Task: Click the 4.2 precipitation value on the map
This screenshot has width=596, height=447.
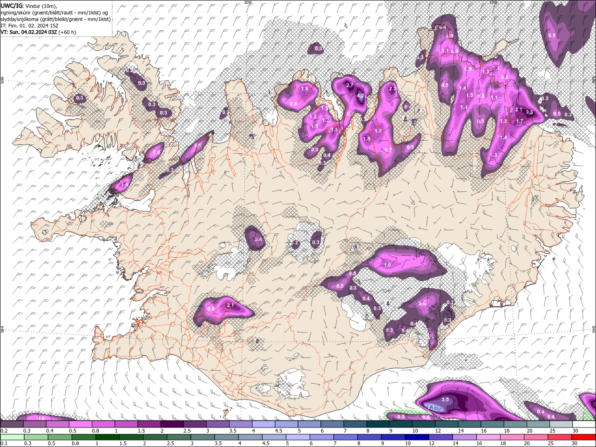Action: pos(360,95)
